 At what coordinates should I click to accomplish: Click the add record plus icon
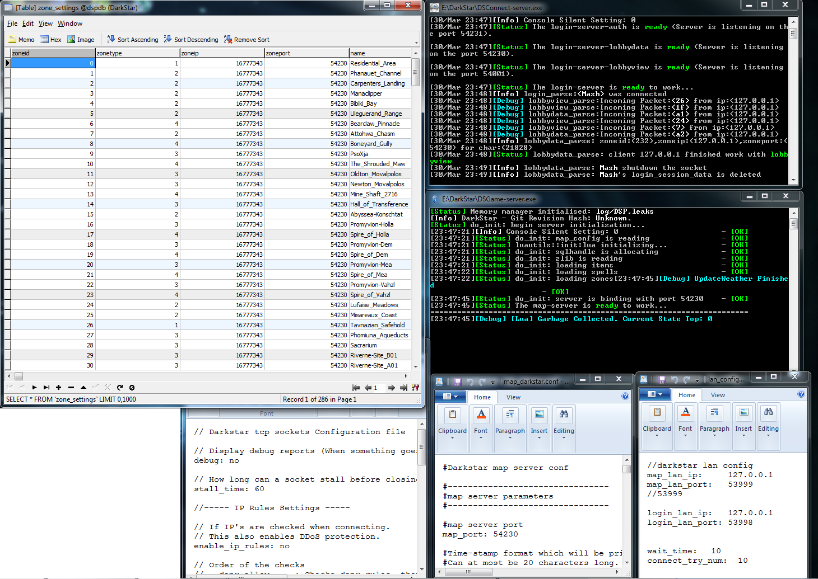58,387
